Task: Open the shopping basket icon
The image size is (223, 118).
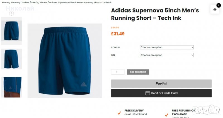Action: point(215,9)
